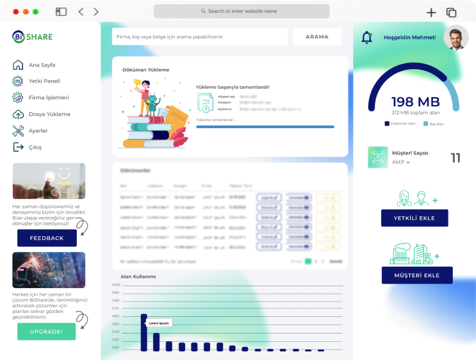Click the UPGRADE! button
The width and height of the screenshot is (476, 361).
(x=46, y=332)
